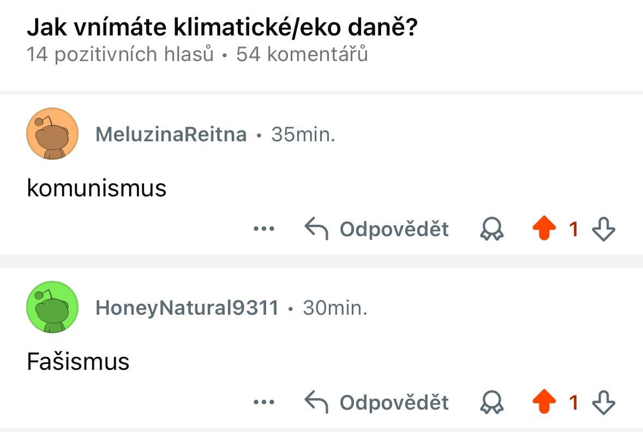Give an award to the Fašismus comment

[491, 402]
